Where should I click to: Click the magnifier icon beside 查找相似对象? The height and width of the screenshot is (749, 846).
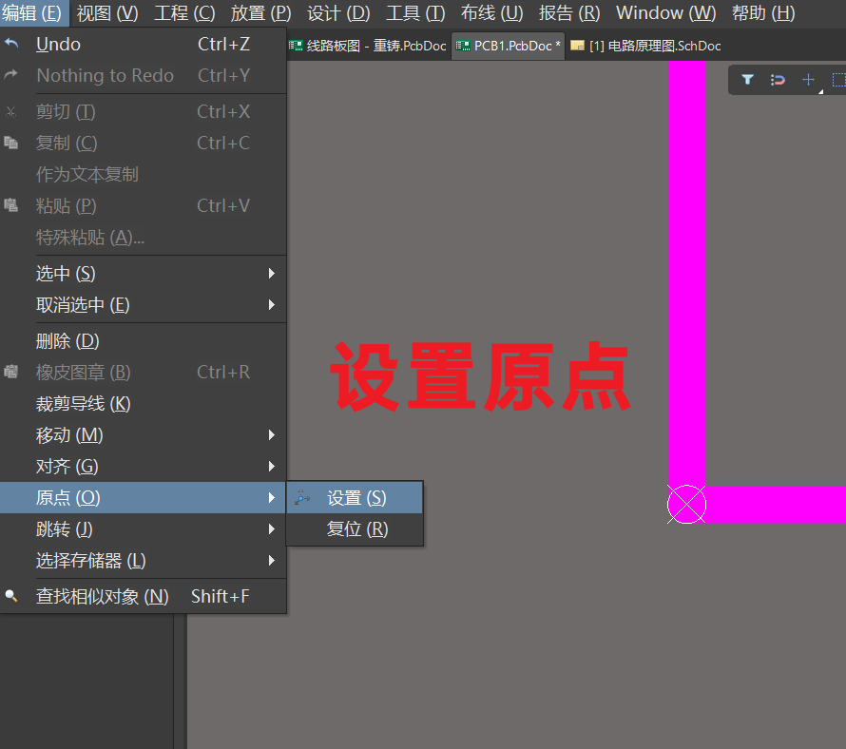click(11, 597)
